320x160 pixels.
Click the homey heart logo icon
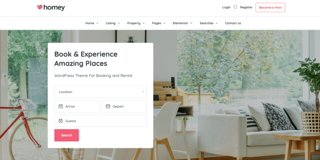[x=40, y=7]
